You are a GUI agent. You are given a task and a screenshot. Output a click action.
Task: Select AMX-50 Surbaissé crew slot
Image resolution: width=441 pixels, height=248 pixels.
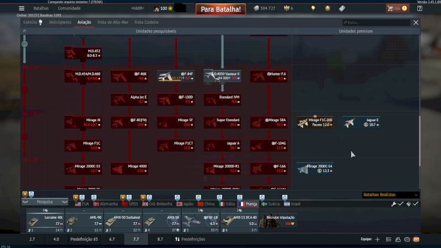point(123,220)
